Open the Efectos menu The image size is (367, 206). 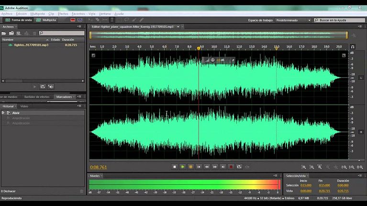click(63, 14)
